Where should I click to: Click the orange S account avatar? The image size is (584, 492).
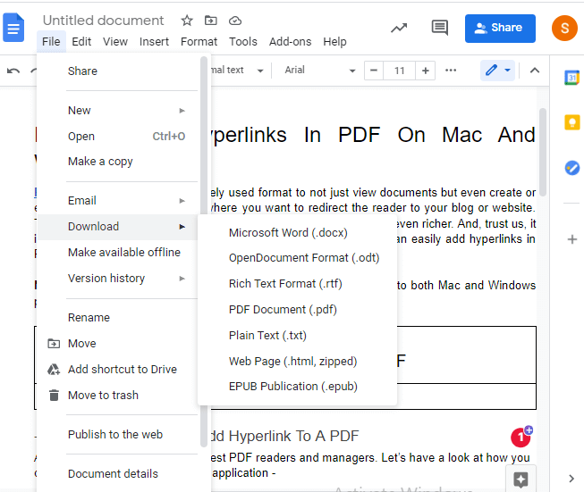point(564,28)
